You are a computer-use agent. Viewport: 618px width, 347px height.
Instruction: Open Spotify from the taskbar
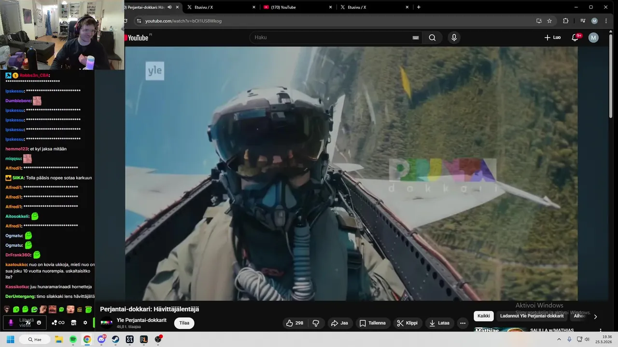pos(73,339)
